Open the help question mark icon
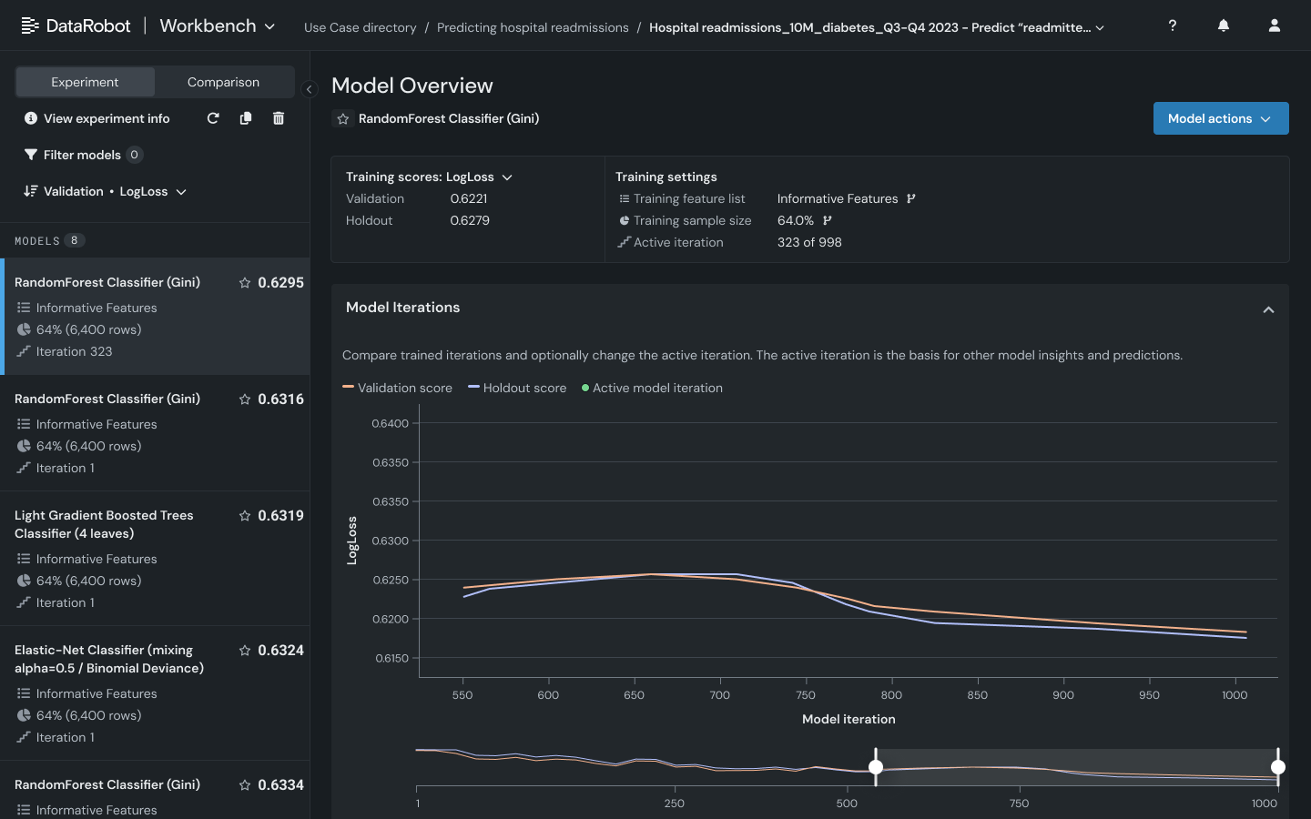The image size is (1311, 819). (1173, 25)
